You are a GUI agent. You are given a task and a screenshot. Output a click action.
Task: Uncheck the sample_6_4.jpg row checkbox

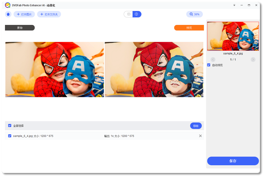pyautogui.click(x=10, y=136)
